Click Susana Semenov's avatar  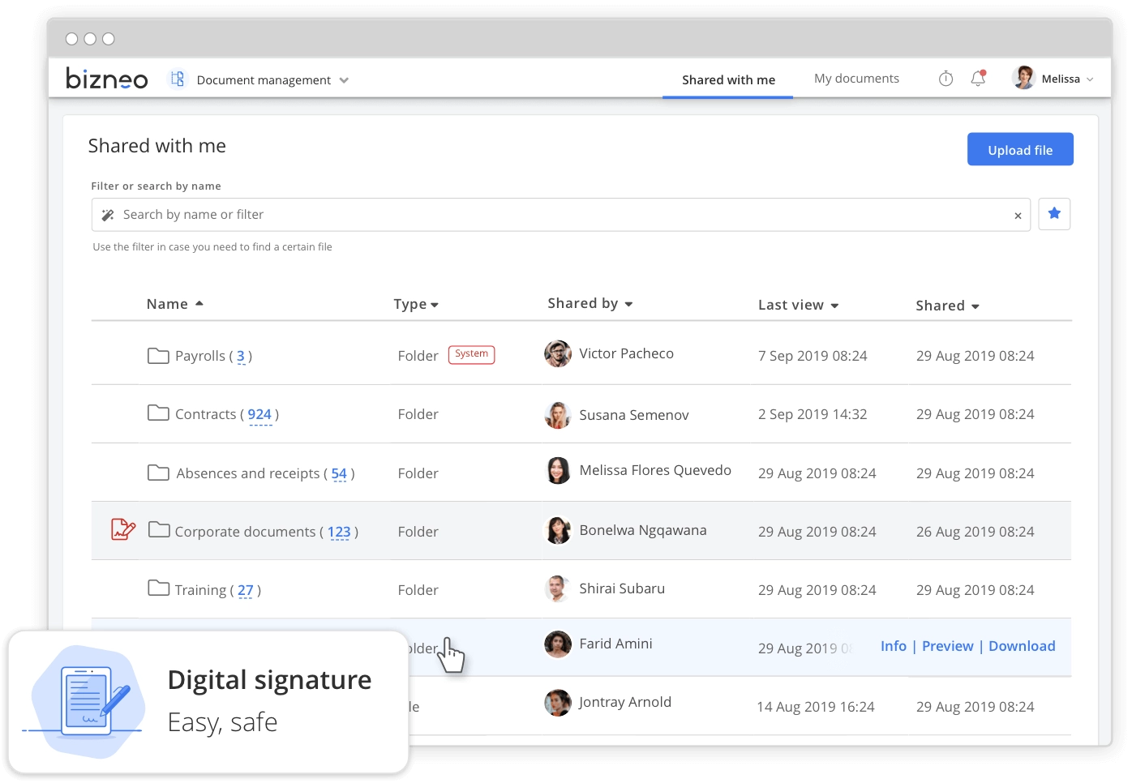(558, 415)
